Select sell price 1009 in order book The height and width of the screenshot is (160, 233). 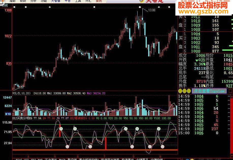(195, 25)
